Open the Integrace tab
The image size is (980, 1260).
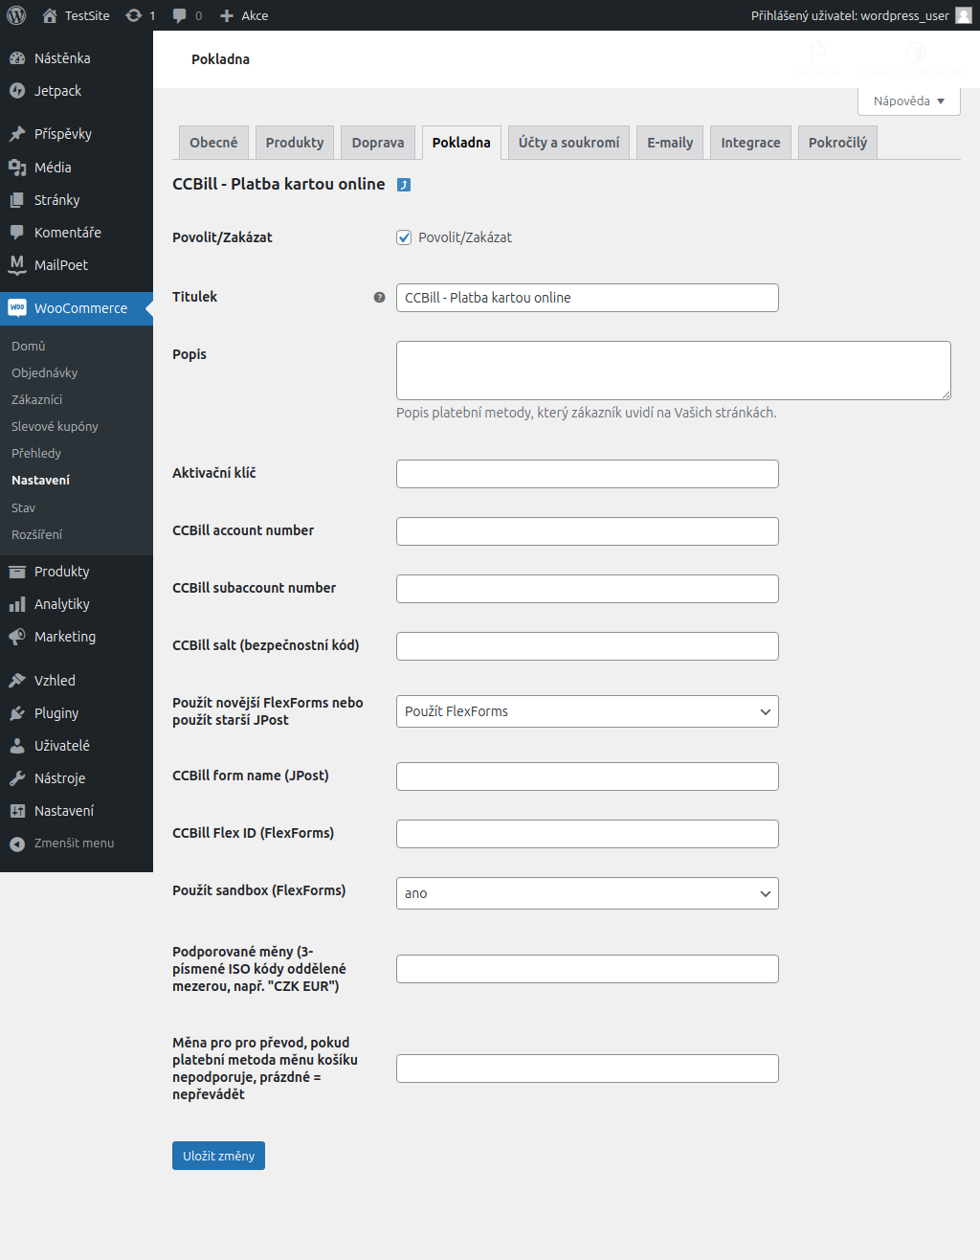point(750,143)
